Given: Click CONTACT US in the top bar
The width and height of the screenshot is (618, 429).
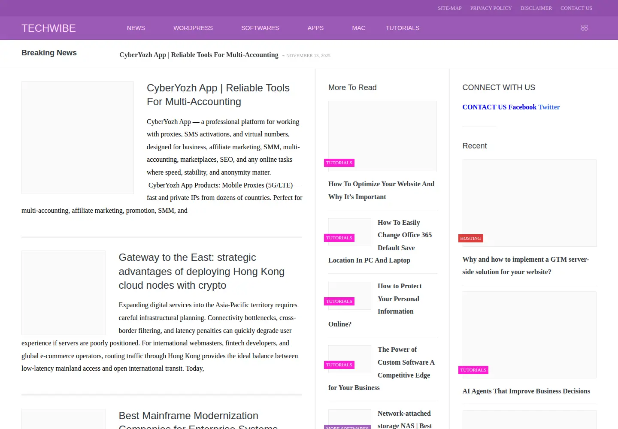Looking at the screenshot, I should [x=576, y=8].
